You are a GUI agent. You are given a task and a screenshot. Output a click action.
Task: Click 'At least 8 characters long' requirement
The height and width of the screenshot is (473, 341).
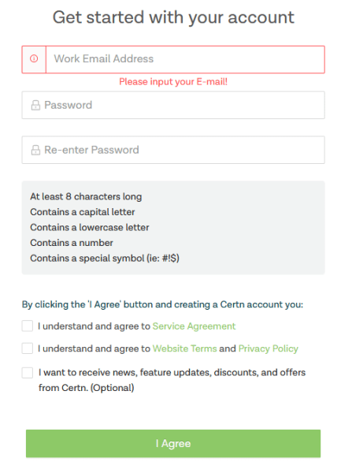[x=86, y=196]
